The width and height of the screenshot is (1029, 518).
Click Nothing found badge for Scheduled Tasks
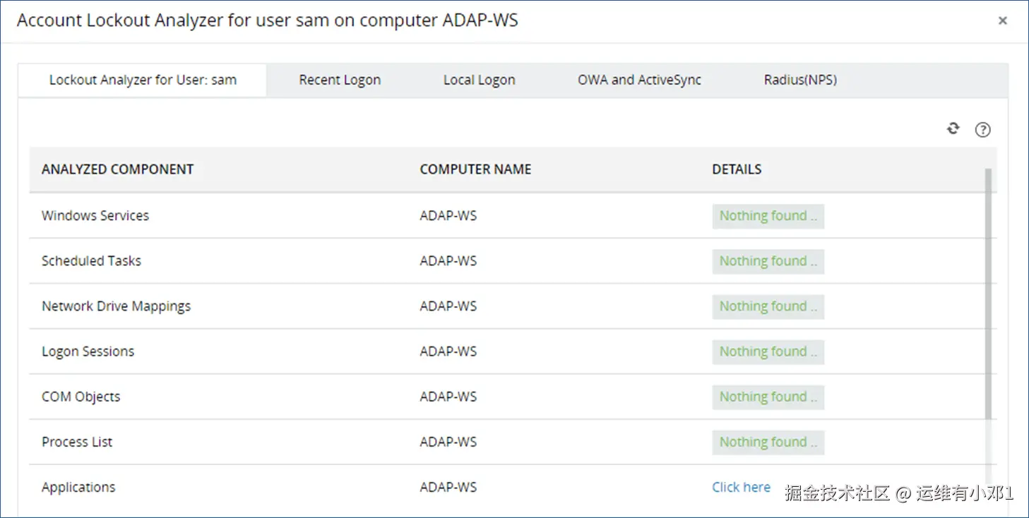768,261
